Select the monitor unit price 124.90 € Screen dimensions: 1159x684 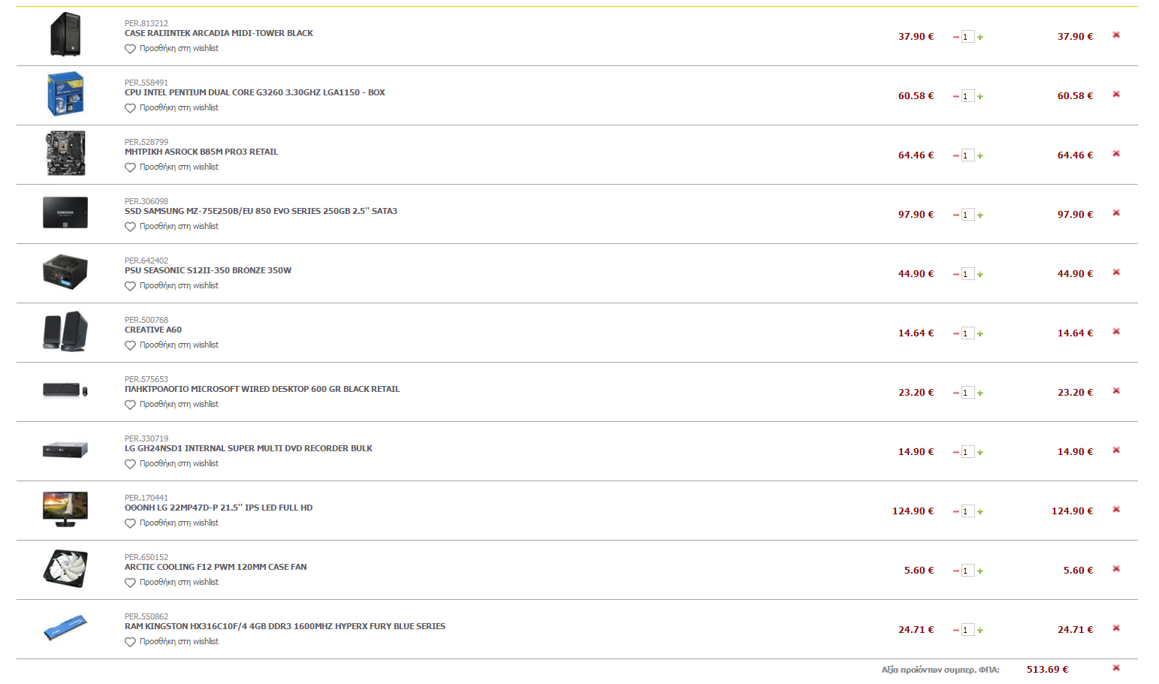coord(913,511)
